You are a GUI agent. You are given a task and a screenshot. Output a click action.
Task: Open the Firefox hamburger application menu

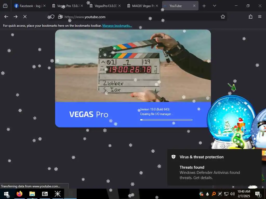260,17
